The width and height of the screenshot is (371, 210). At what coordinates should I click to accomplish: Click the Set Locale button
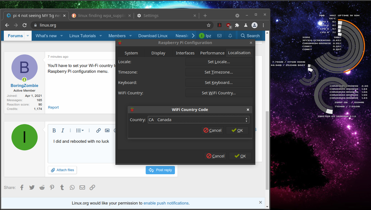[x=219, y=62]
